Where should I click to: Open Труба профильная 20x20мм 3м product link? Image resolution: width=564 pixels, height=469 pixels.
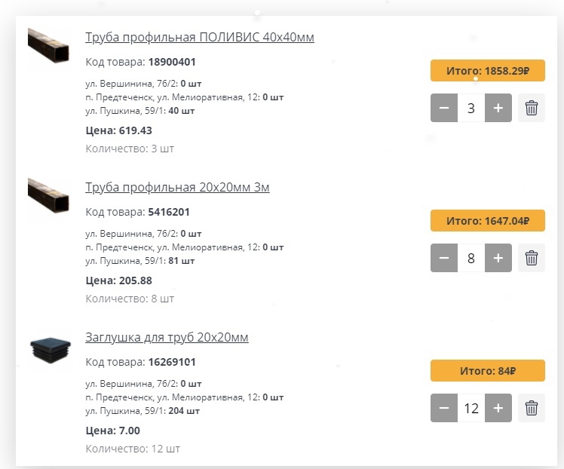coord(177,187)
